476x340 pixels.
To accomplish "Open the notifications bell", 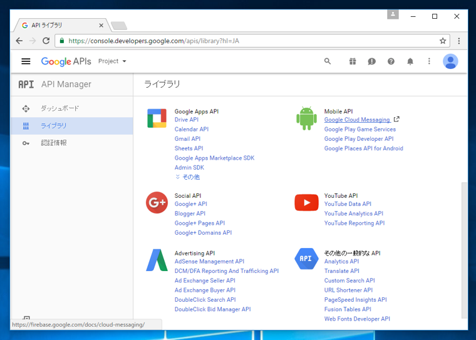I will tap(410, 61).
